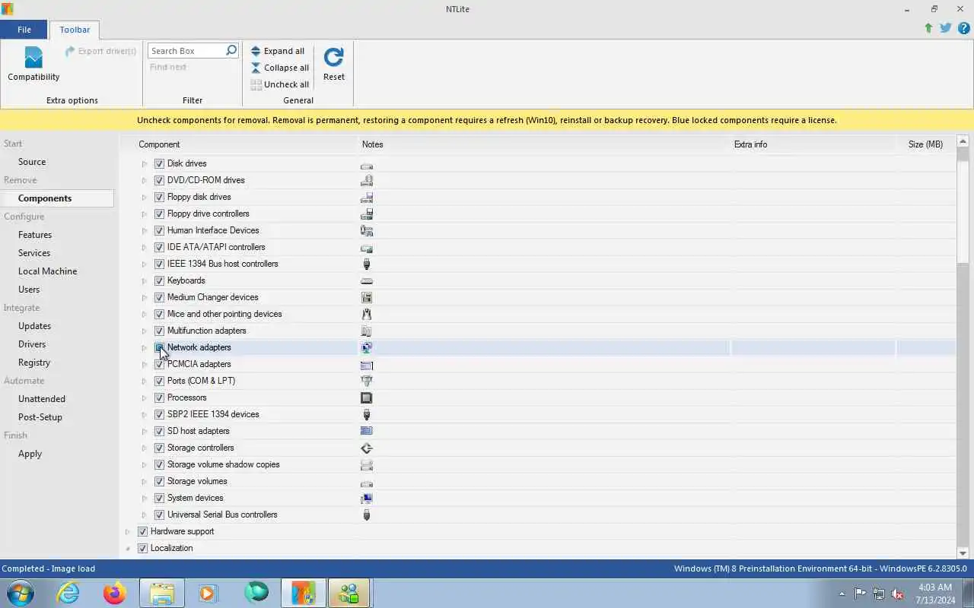Uncheck the Human Interface Devices checkbox

click(x=159, y=230)
